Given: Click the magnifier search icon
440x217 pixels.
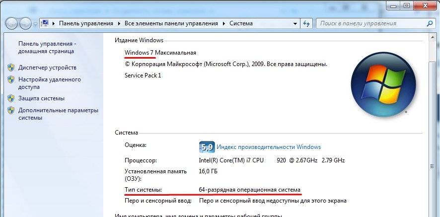Looking at the screenshot, I should [x=430, y=23].
